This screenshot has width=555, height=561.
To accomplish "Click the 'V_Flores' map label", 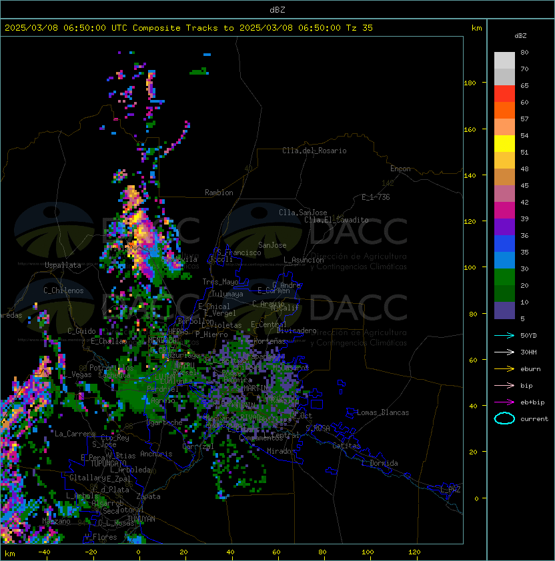I will coord(101,537).
